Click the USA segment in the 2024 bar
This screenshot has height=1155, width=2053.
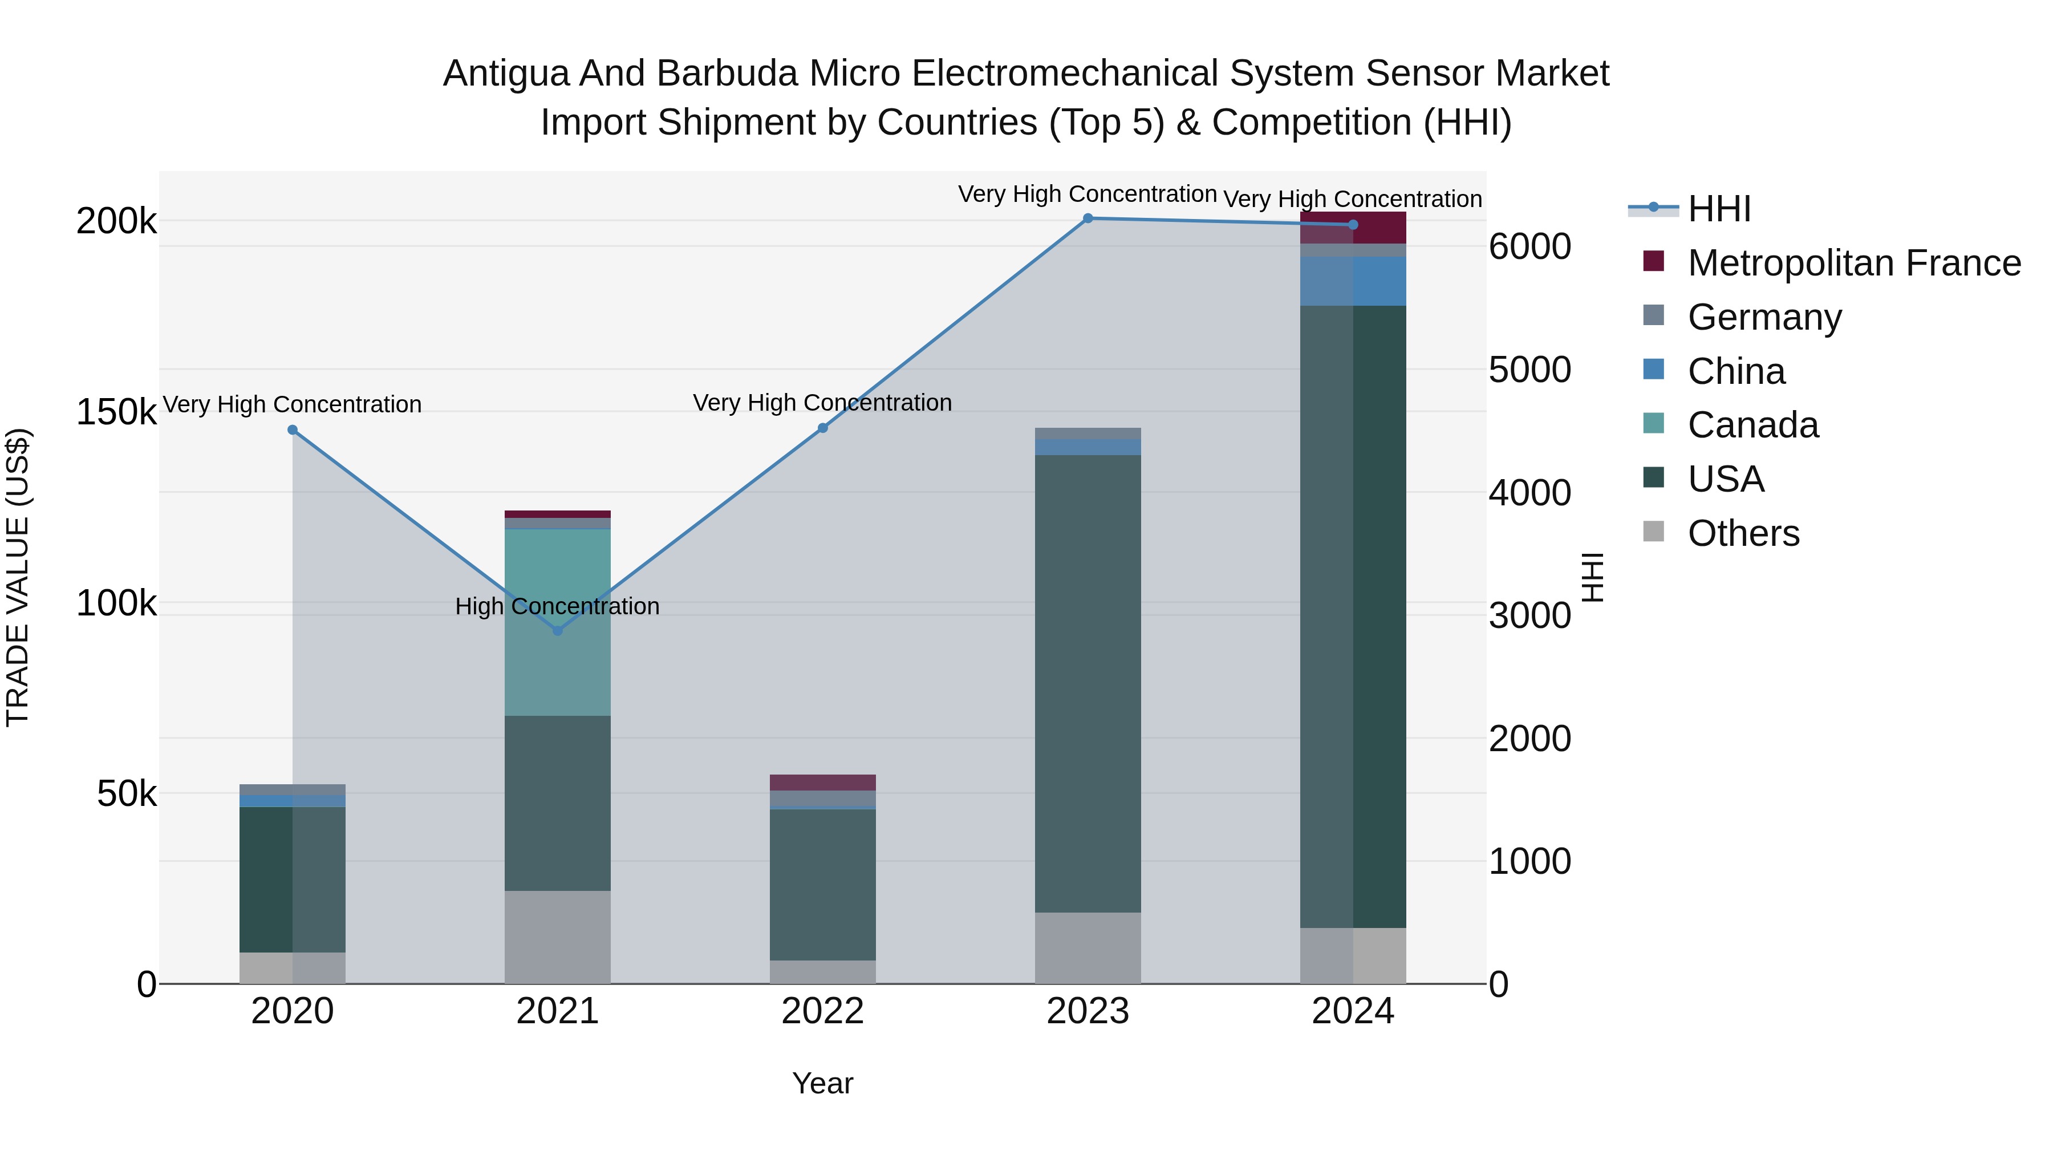[1353, 617]
